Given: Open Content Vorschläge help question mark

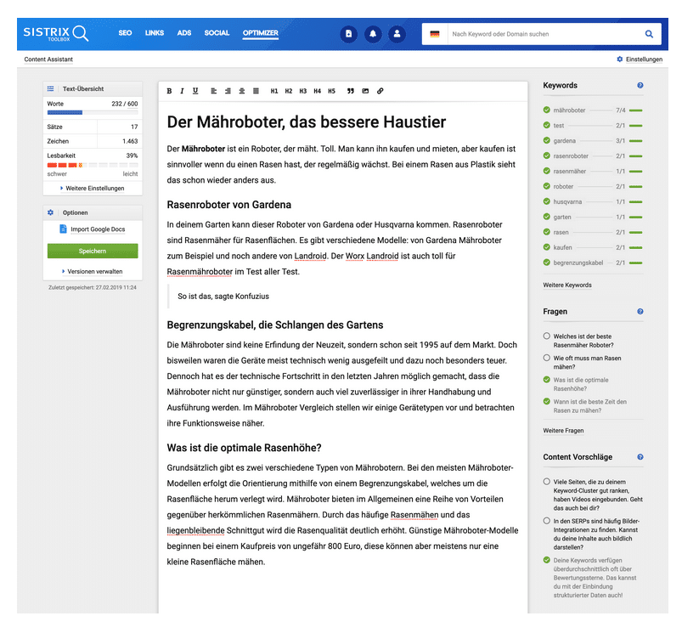Looking at the screenshot, I should coord(640,457).
